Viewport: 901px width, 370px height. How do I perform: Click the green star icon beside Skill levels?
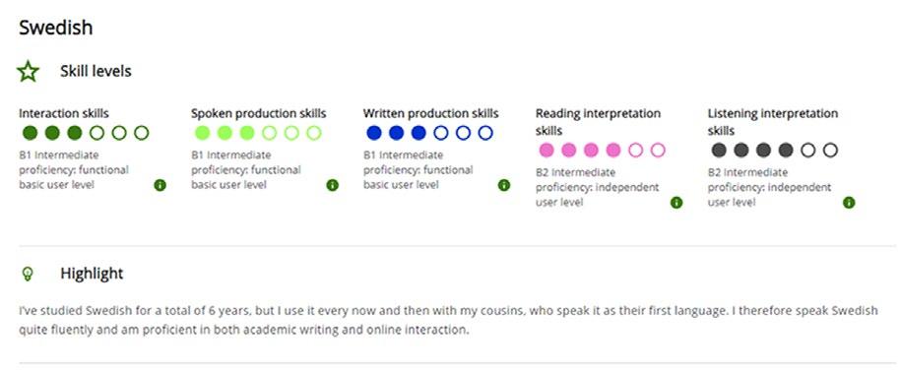(x=28, y=72)
